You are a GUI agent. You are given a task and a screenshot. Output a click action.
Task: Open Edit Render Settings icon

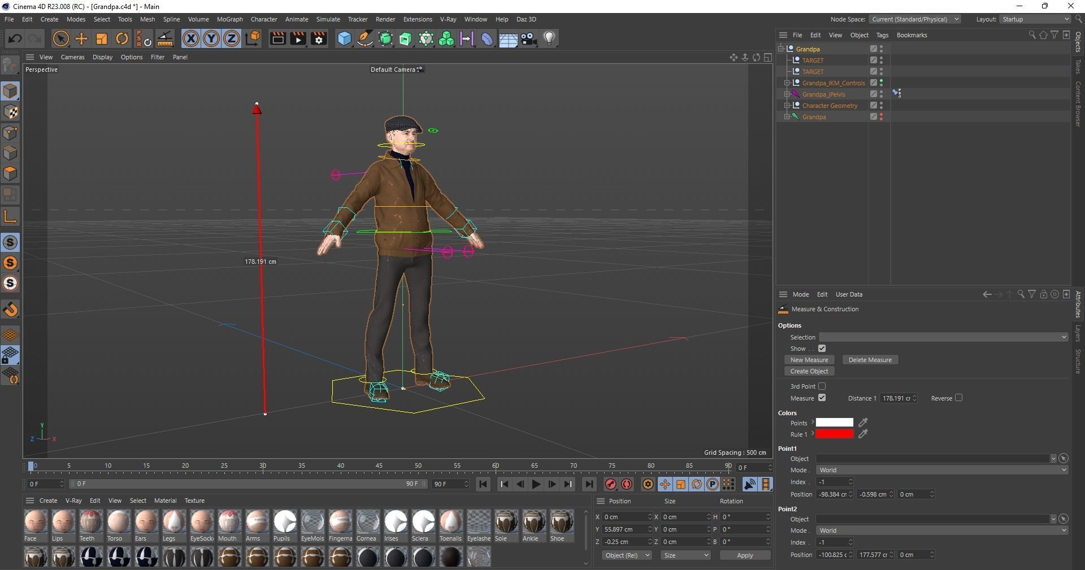coord(319,38)
